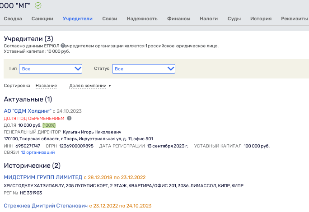Open the Налоги tab
The width and height of the screenshot is (309, 212).
[209, 18]
